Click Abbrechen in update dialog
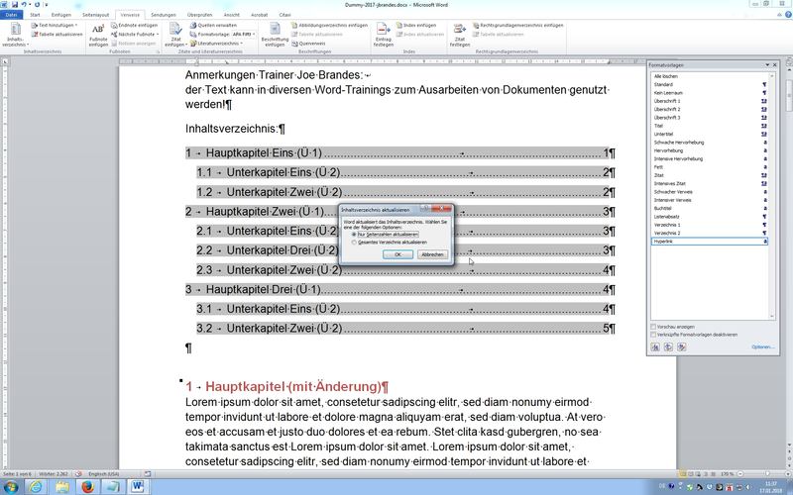 pyautogui.click(x=432, y=254)
